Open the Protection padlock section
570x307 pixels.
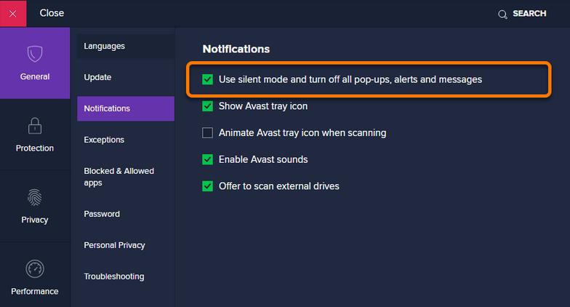coord(35,125)
